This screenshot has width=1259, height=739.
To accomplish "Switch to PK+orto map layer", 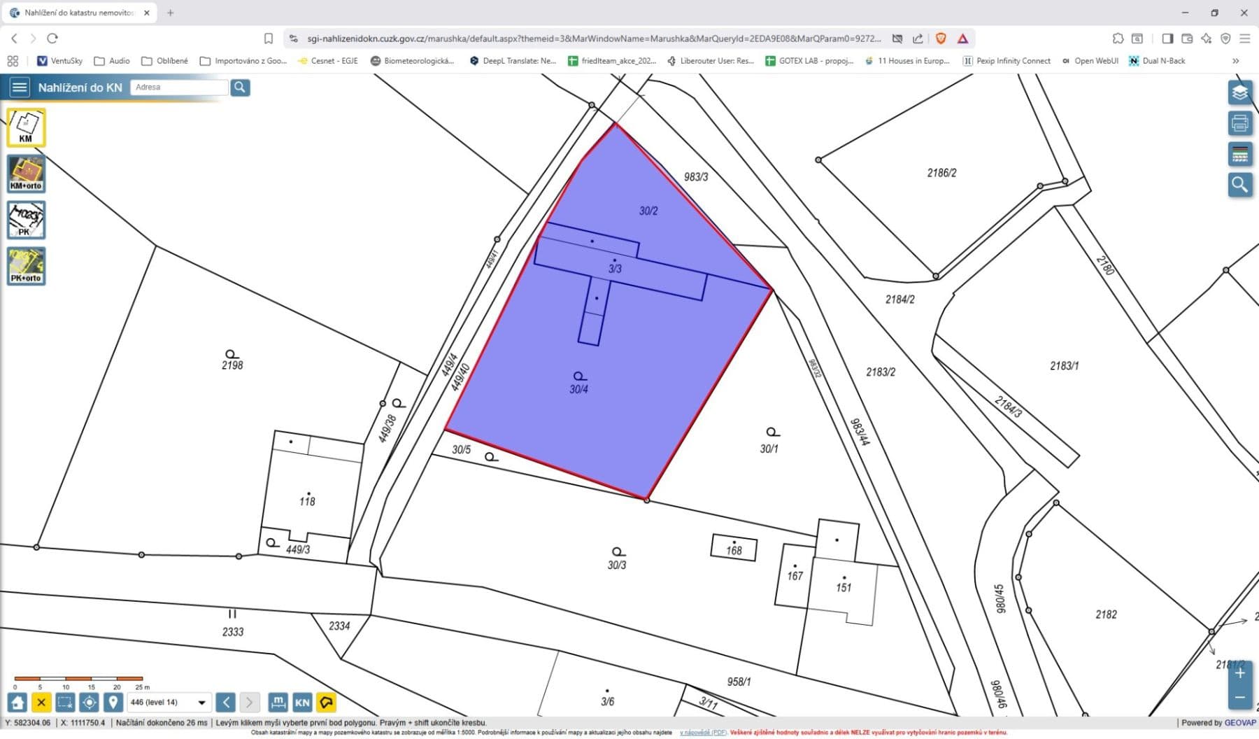I will pyautogui.click(x=25, y=267).
